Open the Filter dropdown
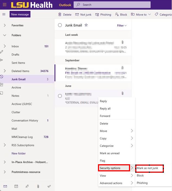Screen dimensions: 172x191 [122, 26]
